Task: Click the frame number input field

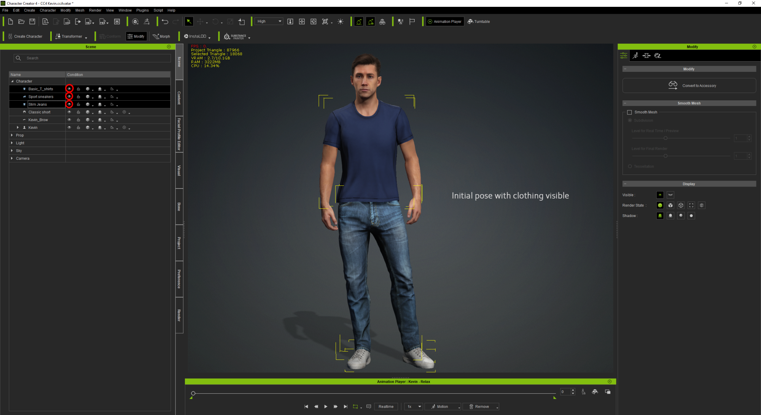Action: (x=565, y=392)
